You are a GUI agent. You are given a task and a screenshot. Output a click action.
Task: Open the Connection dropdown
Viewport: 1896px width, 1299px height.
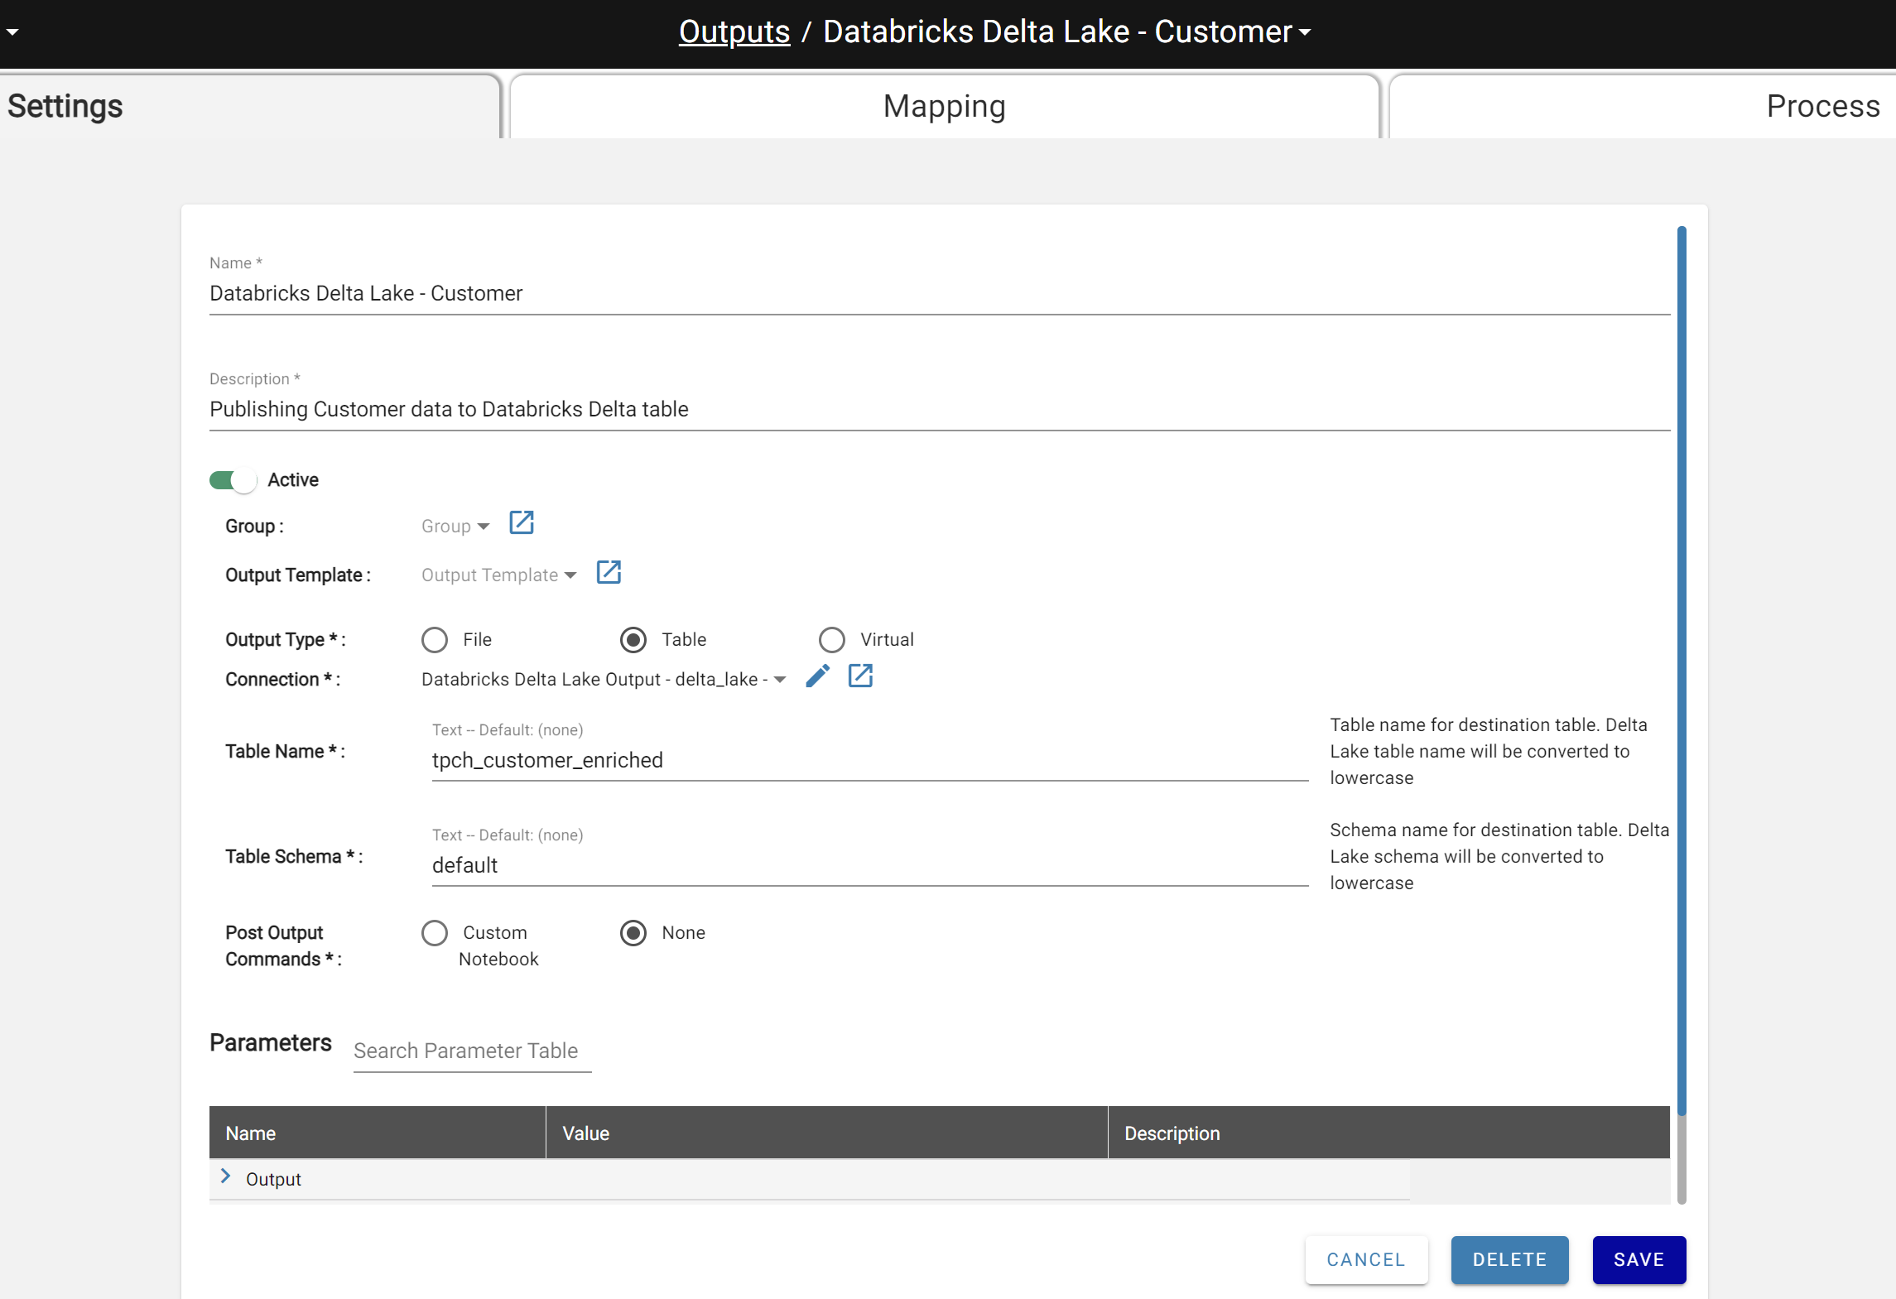tap(604, 680)
